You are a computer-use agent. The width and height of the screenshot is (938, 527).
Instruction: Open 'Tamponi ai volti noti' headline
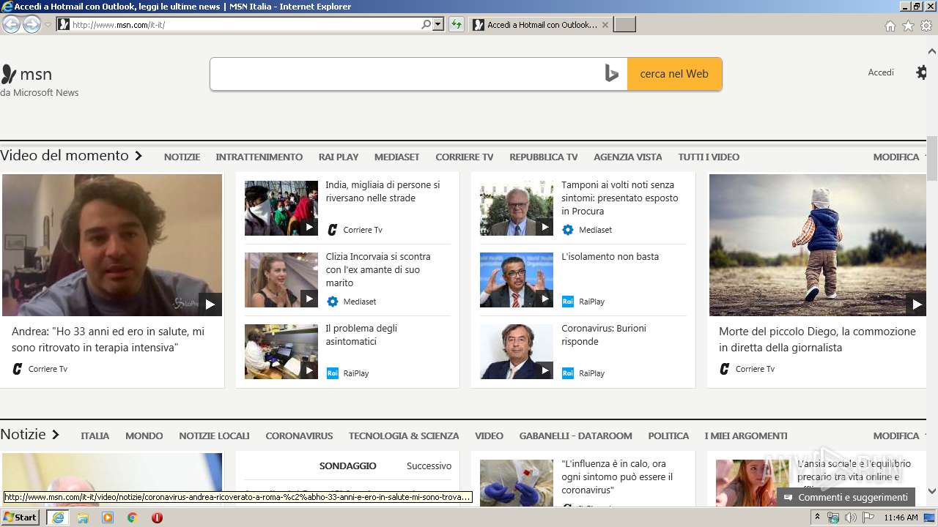coord(620,198)
